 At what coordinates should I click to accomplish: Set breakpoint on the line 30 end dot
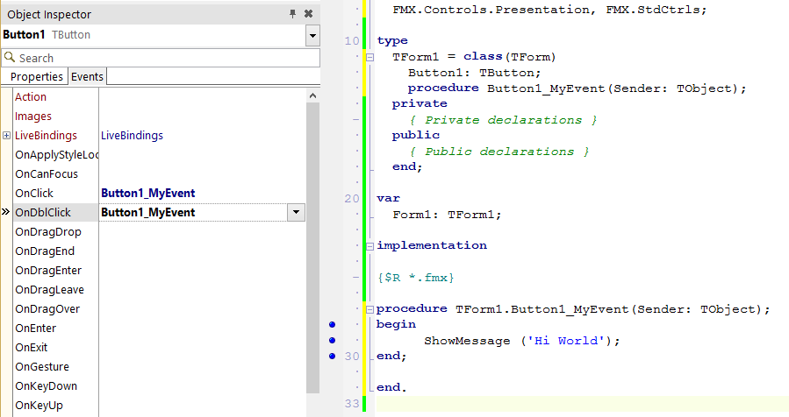pyautogui.click(x=332, y=357)
